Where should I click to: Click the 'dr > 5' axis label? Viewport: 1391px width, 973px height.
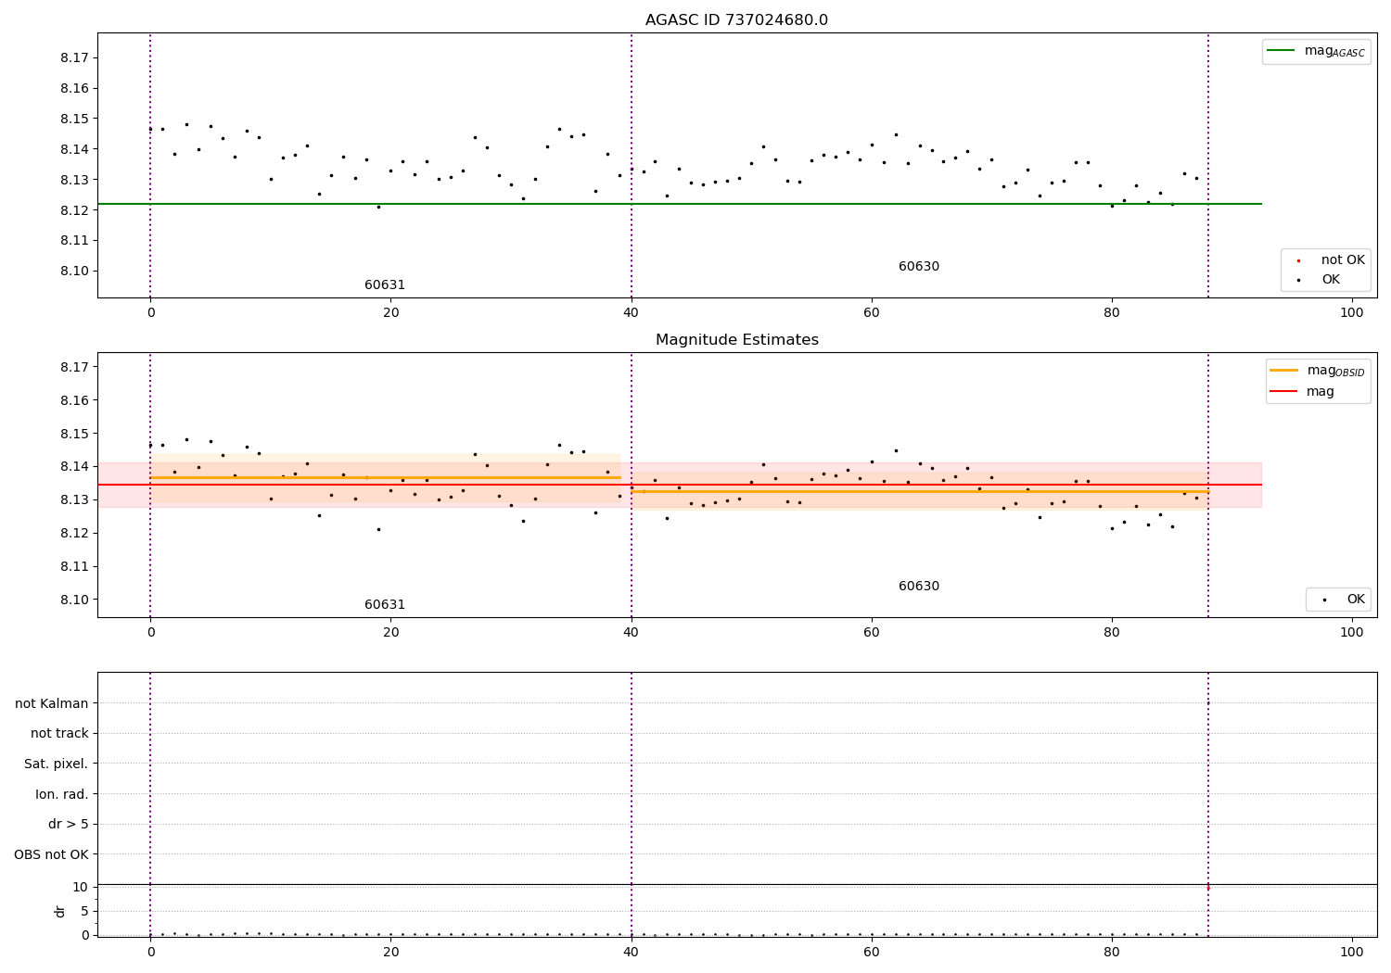tap(69, 825)
